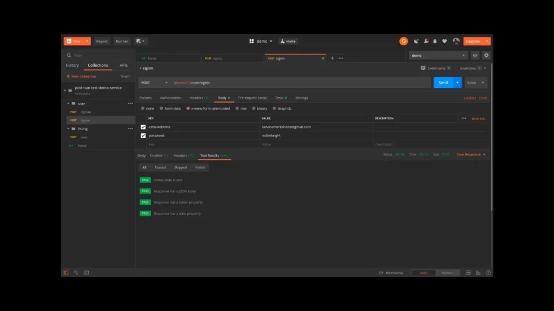Click the Comments icon on the signin request

[424, 68]
